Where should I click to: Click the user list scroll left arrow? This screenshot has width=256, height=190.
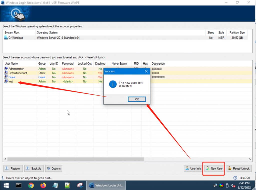click(x=5, y=159)
